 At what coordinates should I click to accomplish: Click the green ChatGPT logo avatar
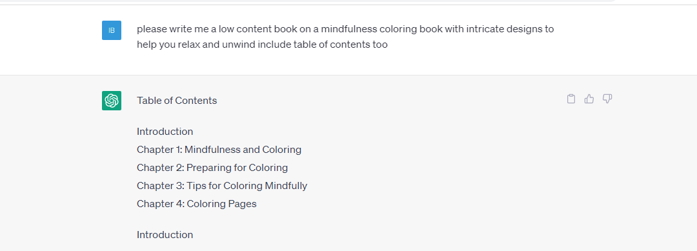112,101
